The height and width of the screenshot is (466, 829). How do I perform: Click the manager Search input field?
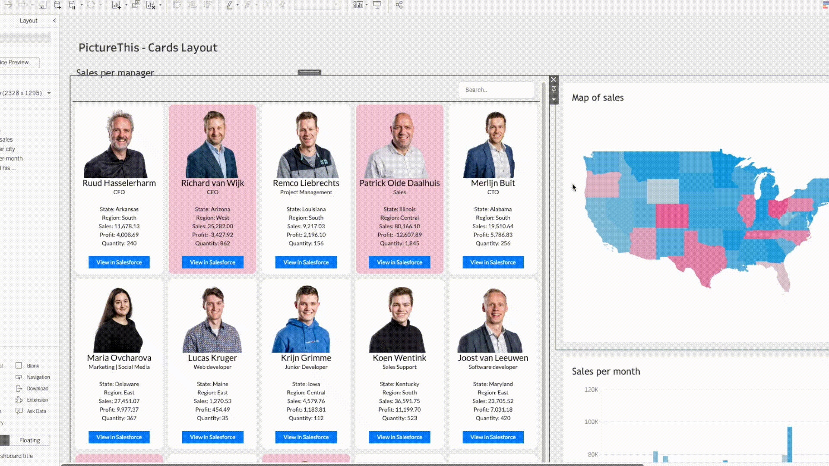[496, 90]
